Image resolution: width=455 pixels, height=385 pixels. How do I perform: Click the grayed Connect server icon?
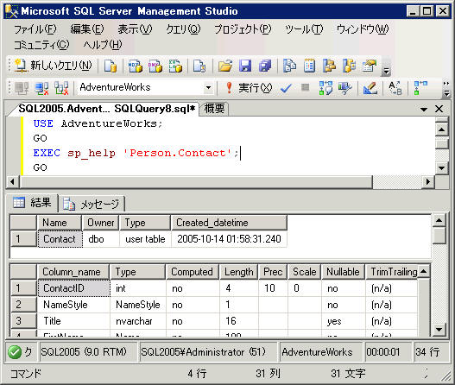(22, 88)
